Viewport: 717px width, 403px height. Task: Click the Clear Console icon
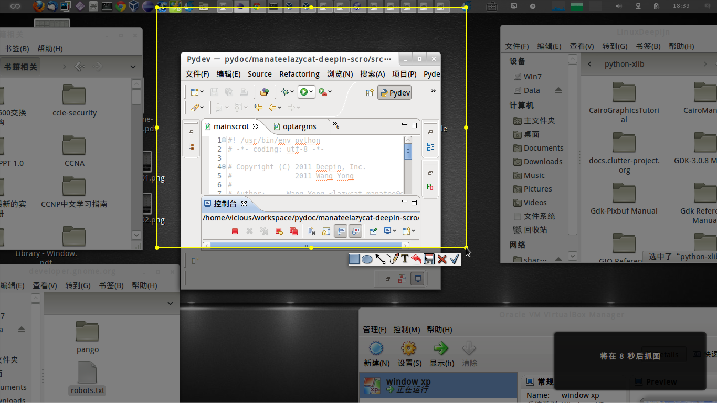(311, 231)
